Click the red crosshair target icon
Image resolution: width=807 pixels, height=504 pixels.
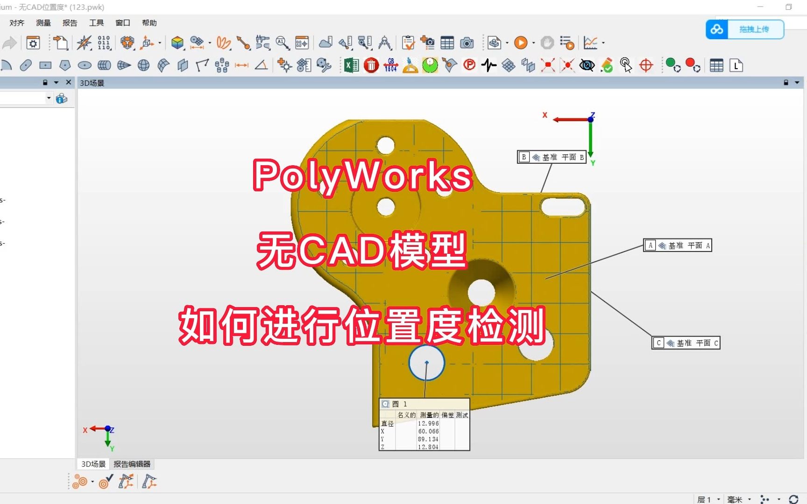coord(646,65)
